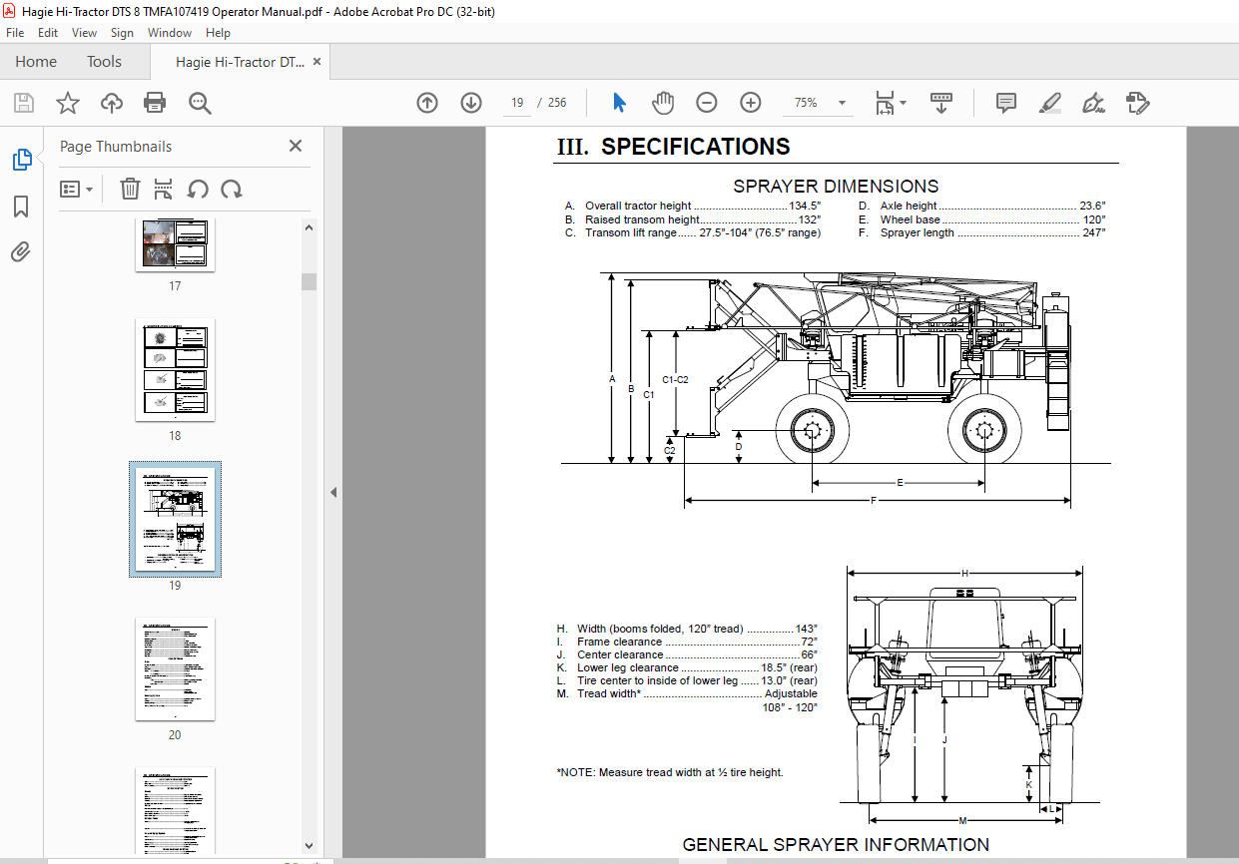Open the View menu

click(84, 33)
